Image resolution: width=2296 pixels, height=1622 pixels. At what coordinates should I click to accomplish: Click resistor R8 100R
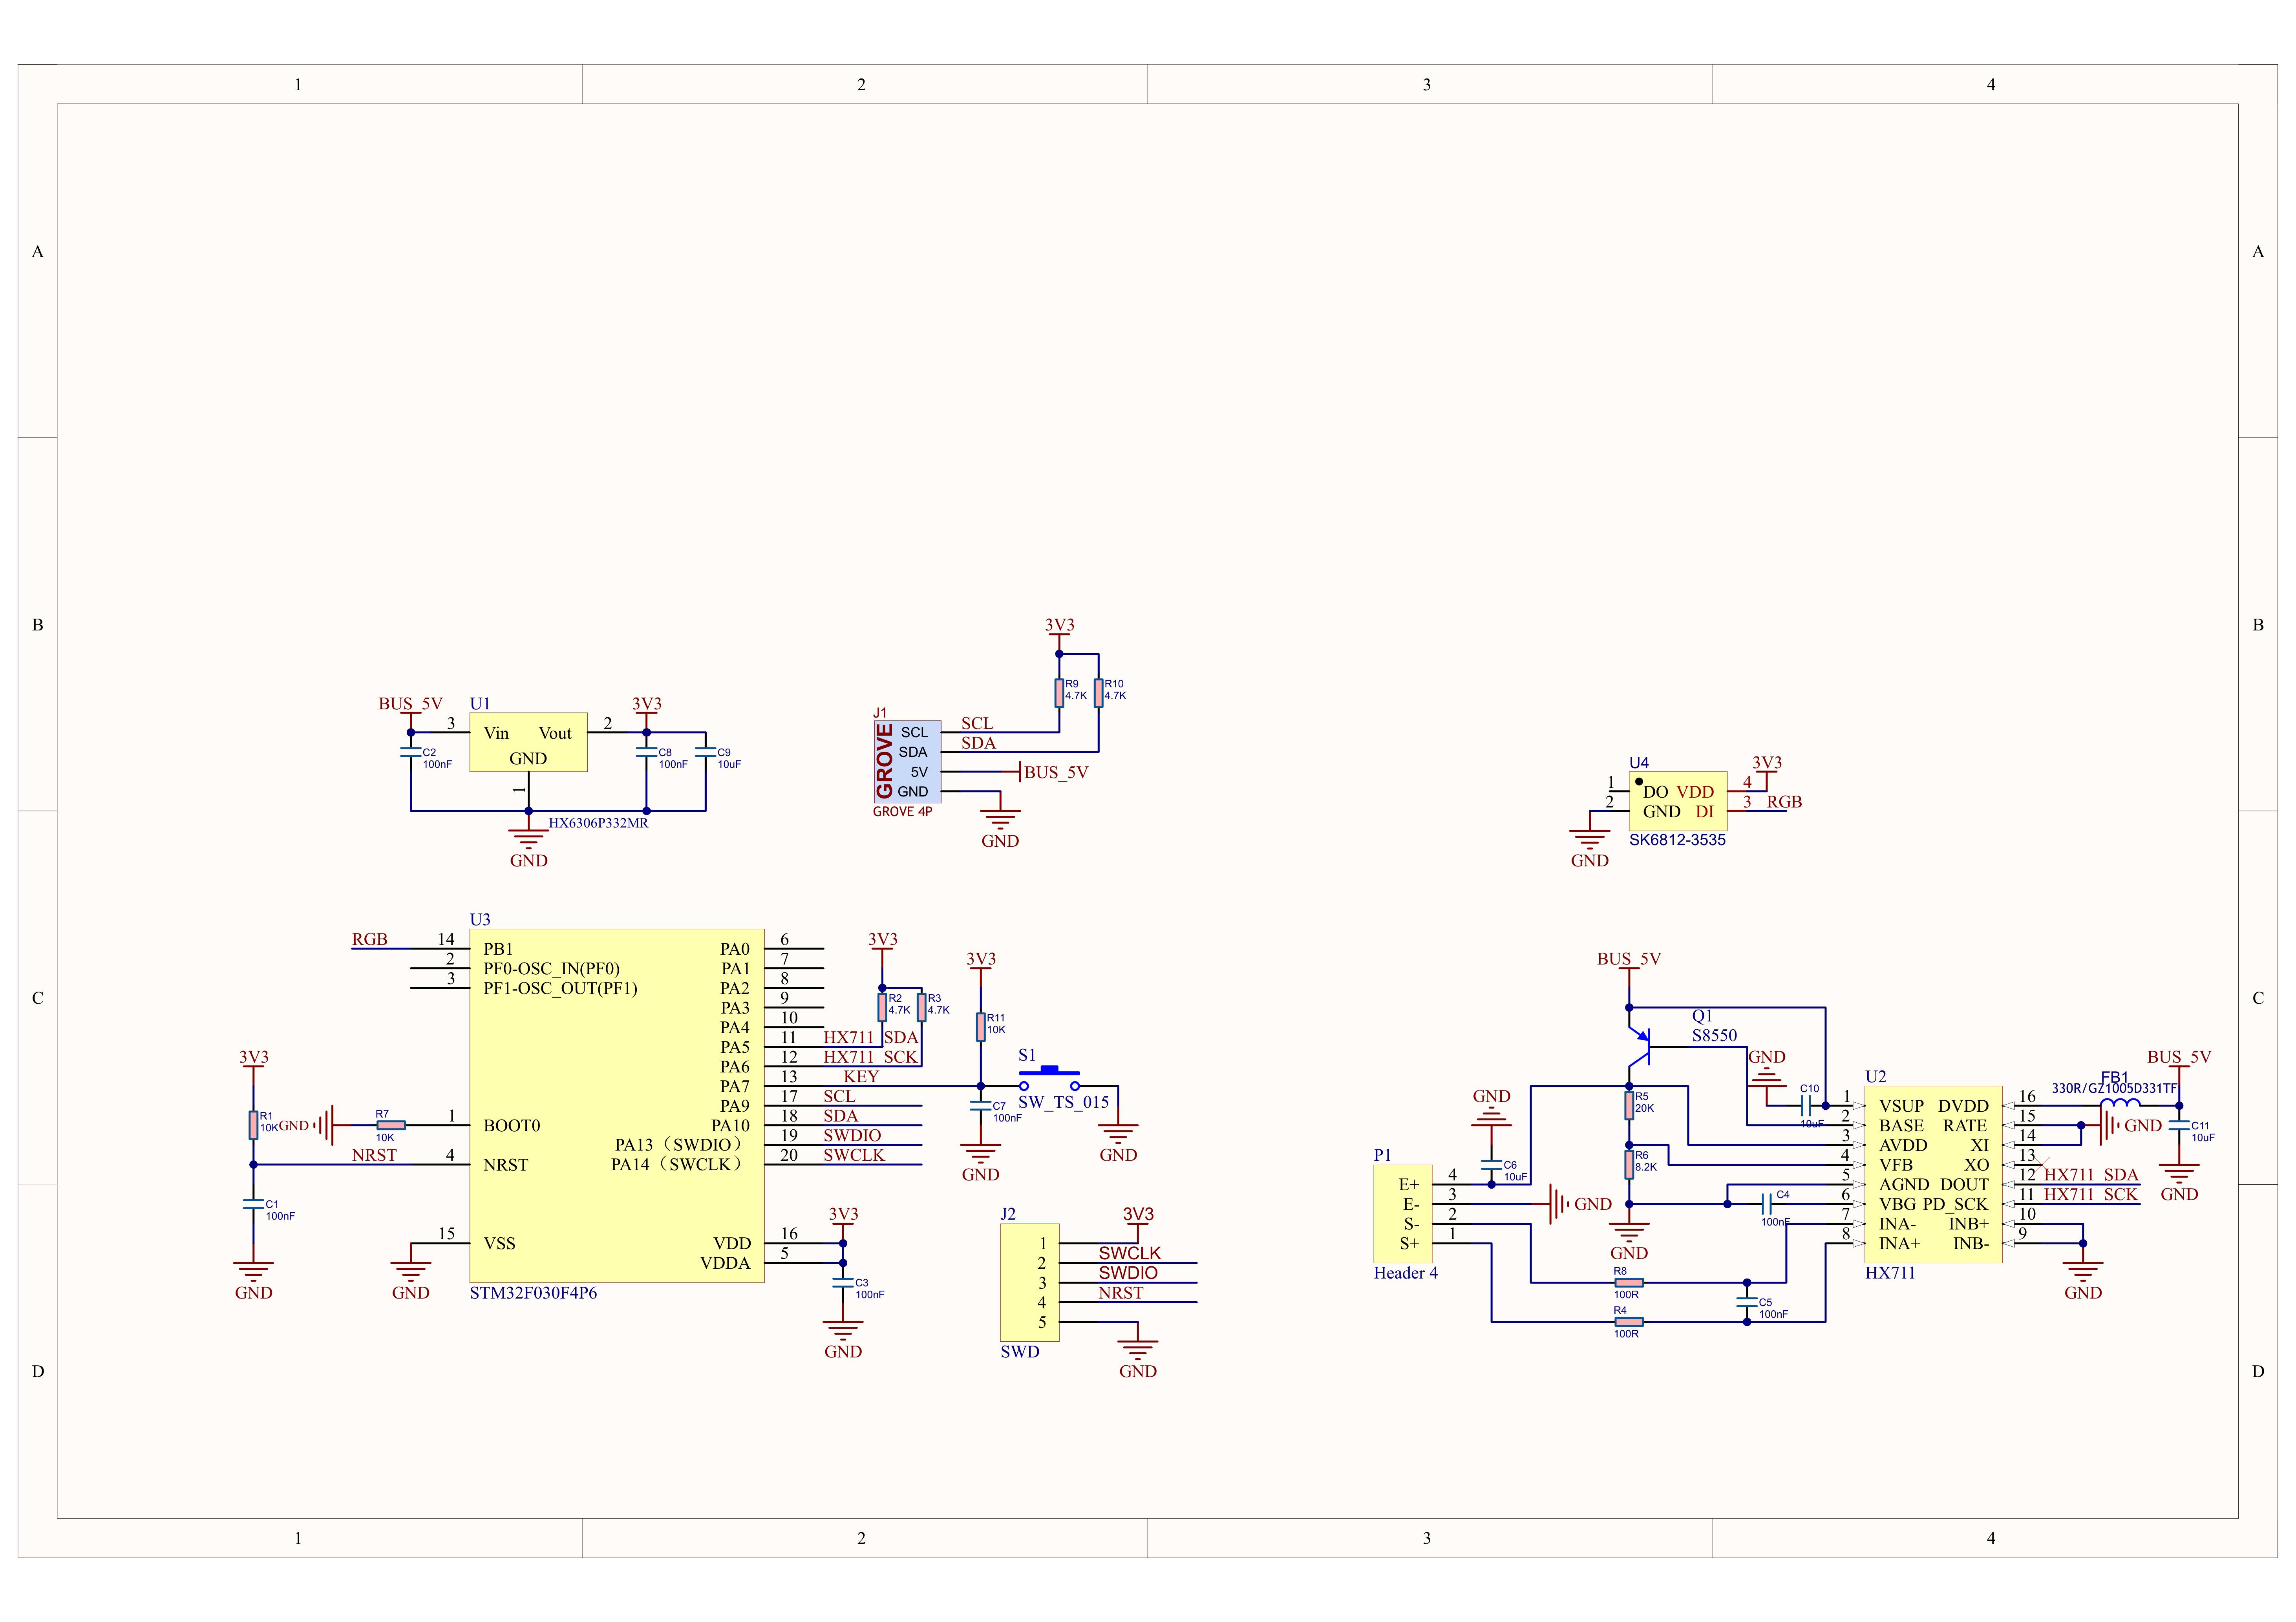pos(1629,1282)
